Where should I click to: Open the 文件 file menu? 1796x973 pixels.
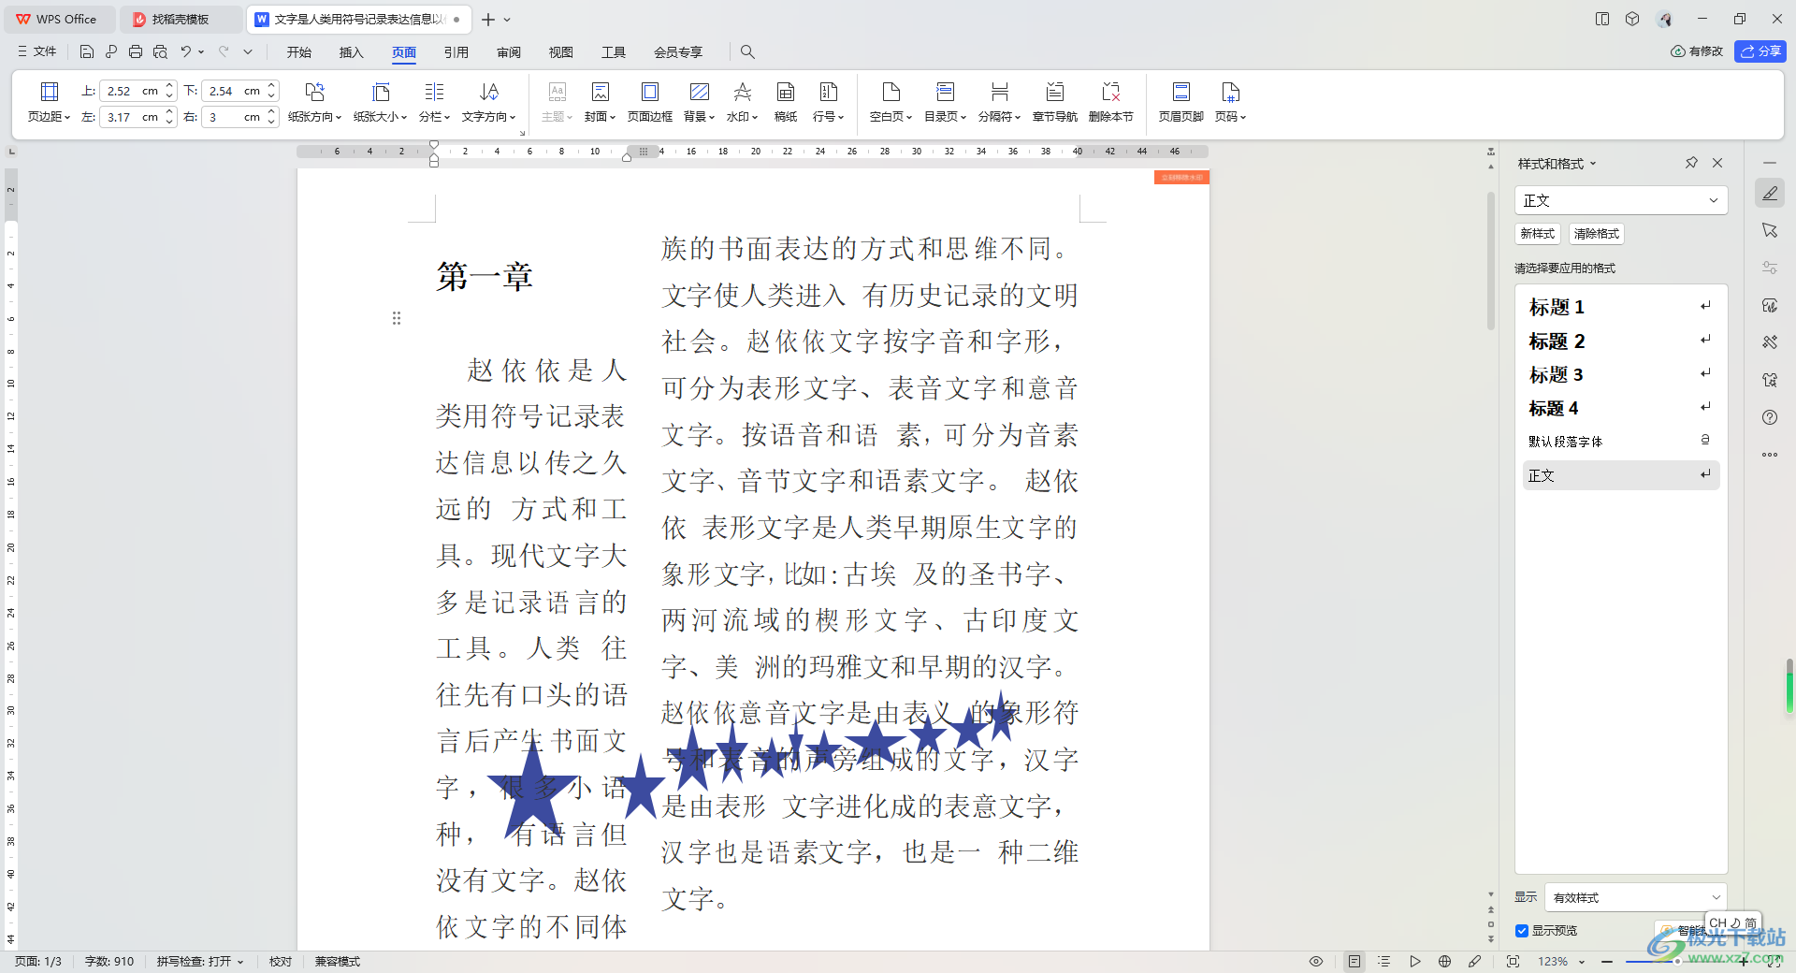[36, 51]
